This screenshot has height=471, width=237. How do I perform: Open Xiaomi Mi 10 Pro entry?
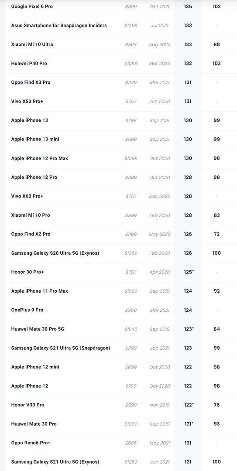click(31, 215)
